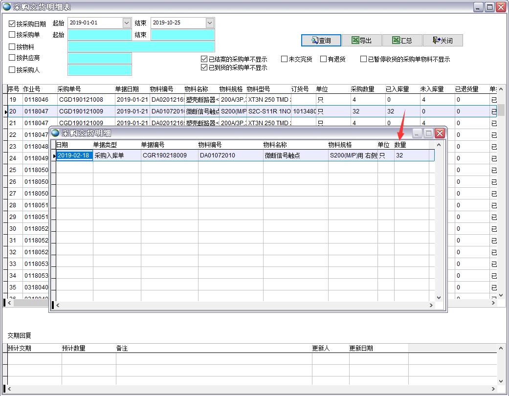Viewport: 509px width, 396px height.
Task: Open the start date 2019-01-01 dropdown
Action: [127, 23]
